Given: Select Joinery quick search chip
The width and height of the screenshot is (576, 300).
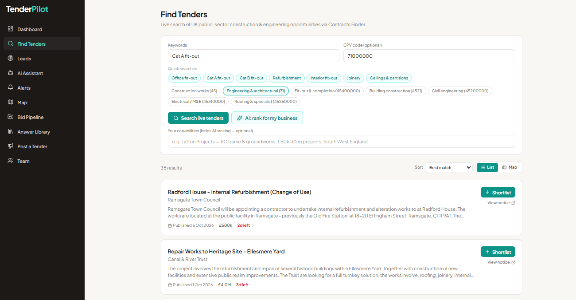Looking at the screenshot, I should click(354, 78).
